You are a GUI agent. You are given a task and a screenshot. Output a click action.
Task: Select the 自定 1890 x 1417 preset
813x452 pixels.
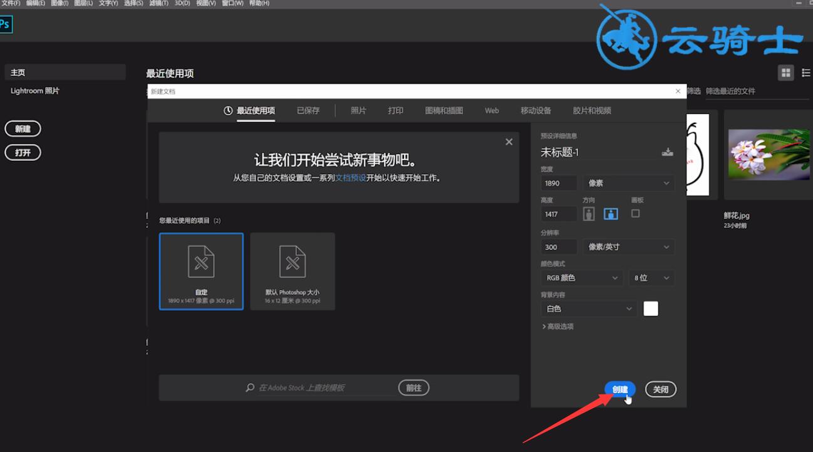(201, 271)
